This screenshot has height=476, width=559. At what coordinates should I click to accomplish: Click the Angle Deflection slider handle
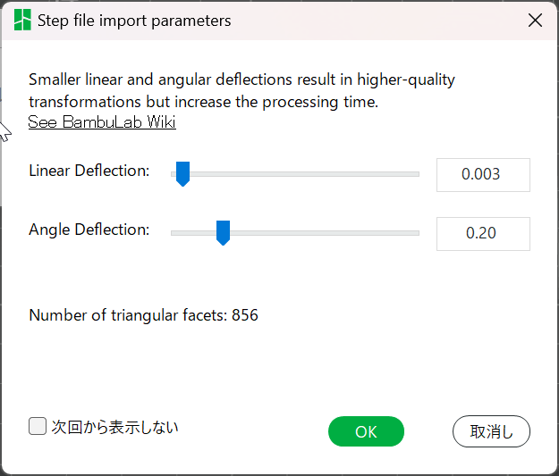tap(224, 232)
